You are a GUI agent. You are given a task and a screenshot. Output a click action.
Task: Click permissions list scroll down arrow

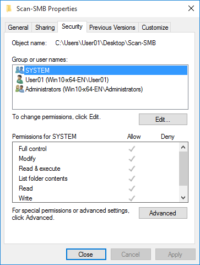[x=183, y=198]
